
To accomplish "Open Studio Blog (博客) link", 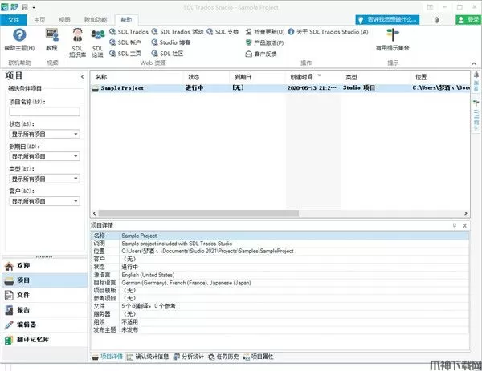I will (x=171, y=42).
